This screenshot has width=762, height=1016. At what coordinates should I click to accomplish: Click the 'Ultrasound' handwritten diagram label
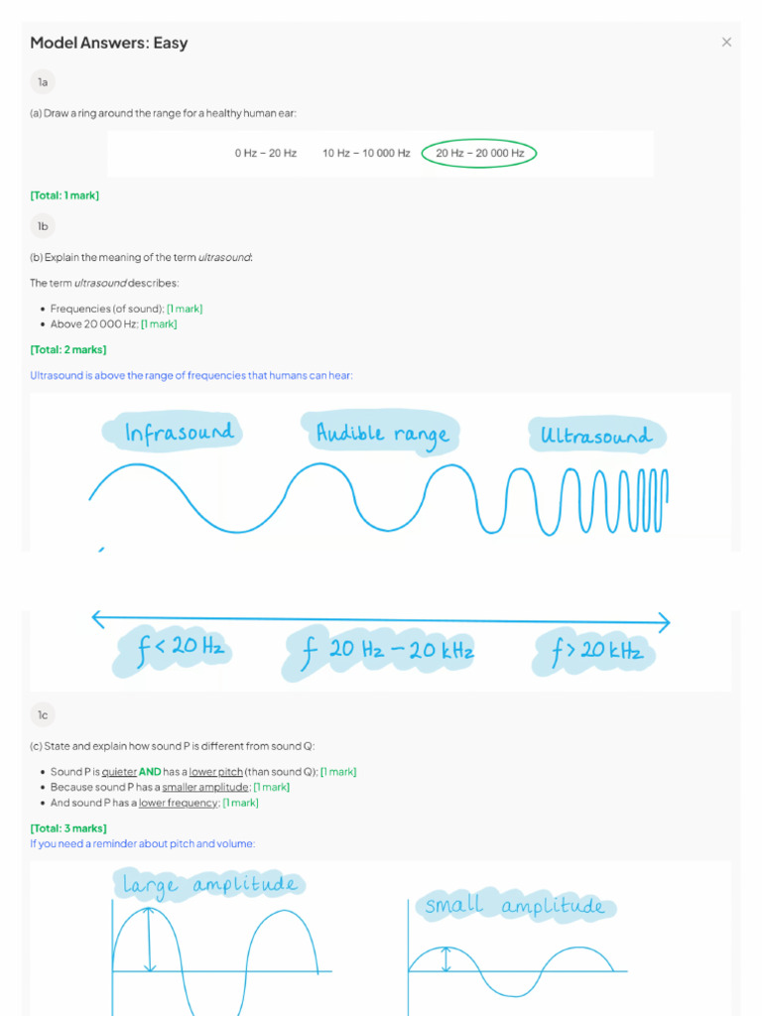596,435
